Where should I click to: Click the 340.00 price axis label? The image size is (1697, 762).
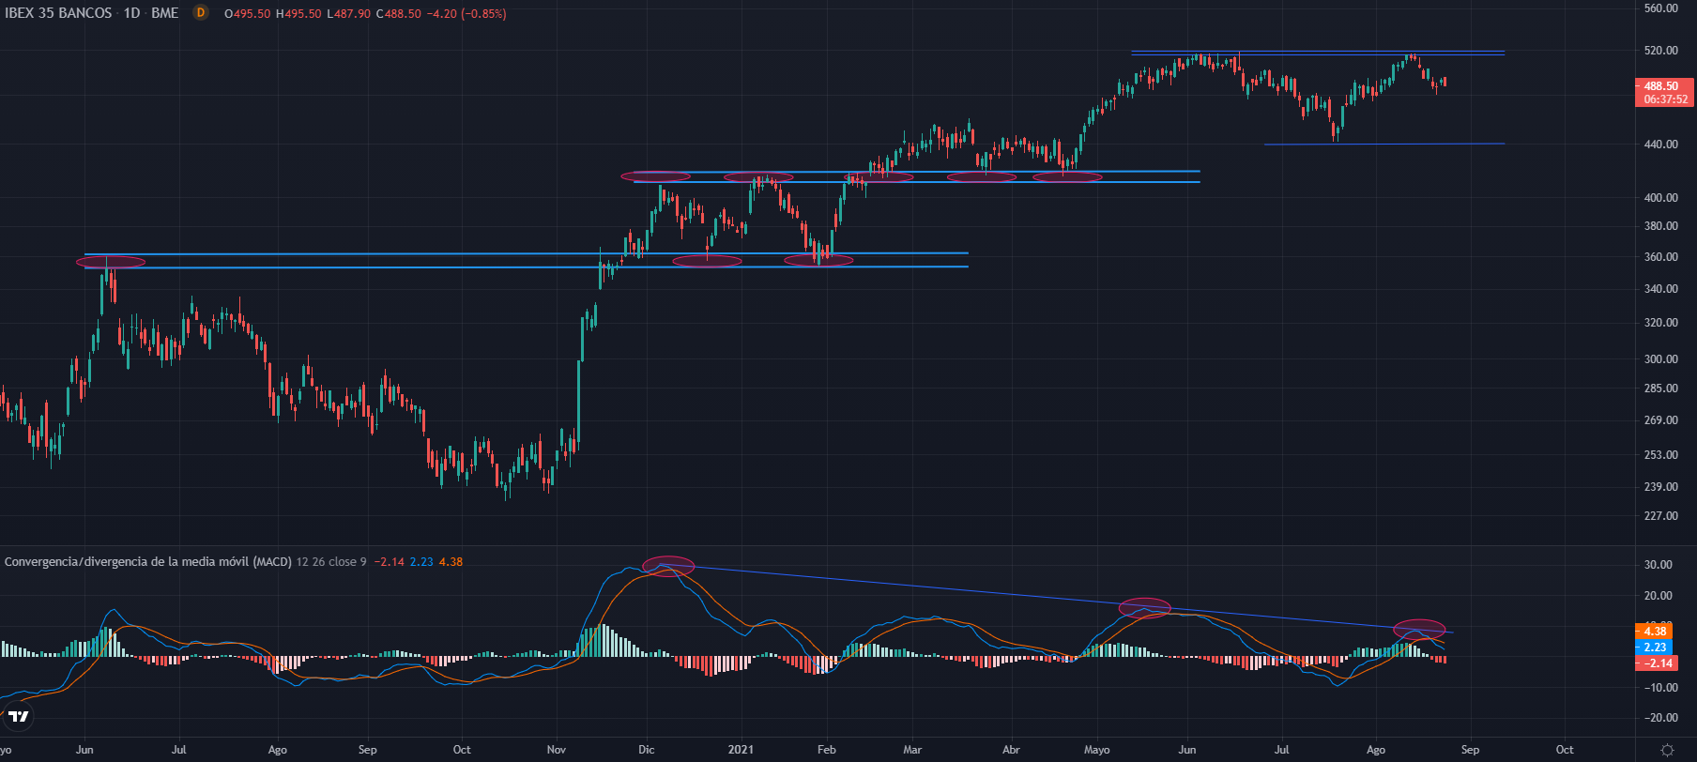1661,289
